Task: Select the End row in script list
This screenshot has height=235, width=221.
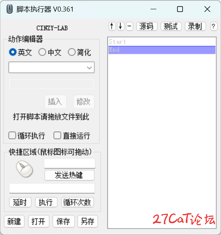Action: 162,50
